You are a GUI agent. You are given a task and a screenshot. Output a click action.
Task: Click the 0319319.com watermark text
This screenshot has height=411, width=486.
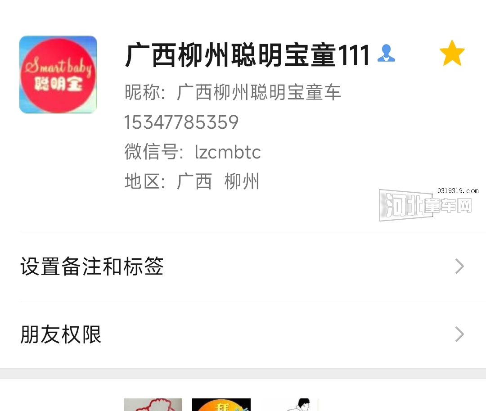pos(458,191)
